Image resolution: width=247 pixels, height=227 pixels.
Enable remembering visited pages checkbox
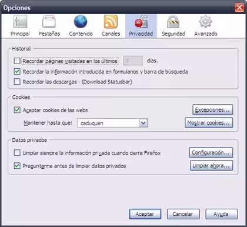point(17,61)
